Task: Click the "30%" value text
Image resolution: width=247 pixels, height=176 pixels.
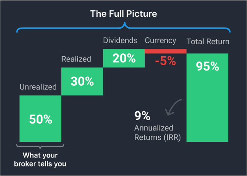Action: click(82, 81)
